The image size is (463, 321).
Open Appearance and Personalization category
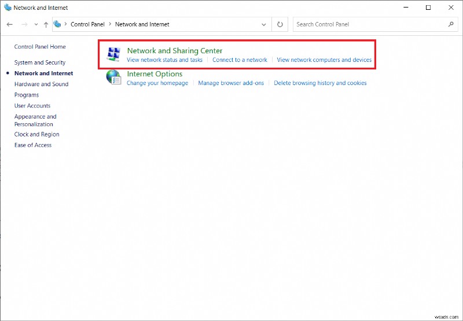[35, 120]
